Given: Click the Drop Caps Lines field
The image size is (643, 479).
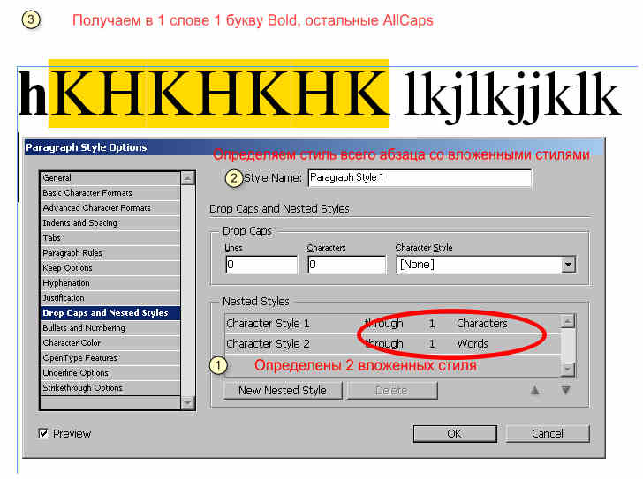Looking at the screenshot, I should click(x=261, y=265).
